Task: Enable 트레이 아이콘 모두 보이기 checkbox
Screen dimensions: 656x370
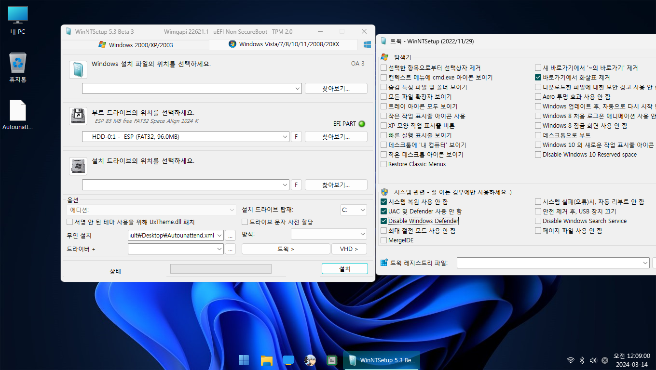Action: (x=384, y=106)
